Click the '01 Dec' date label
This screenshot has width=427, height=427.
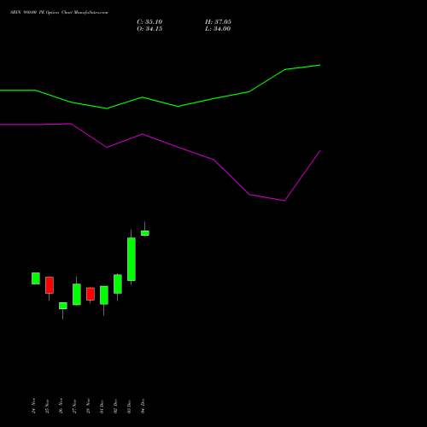102,406
